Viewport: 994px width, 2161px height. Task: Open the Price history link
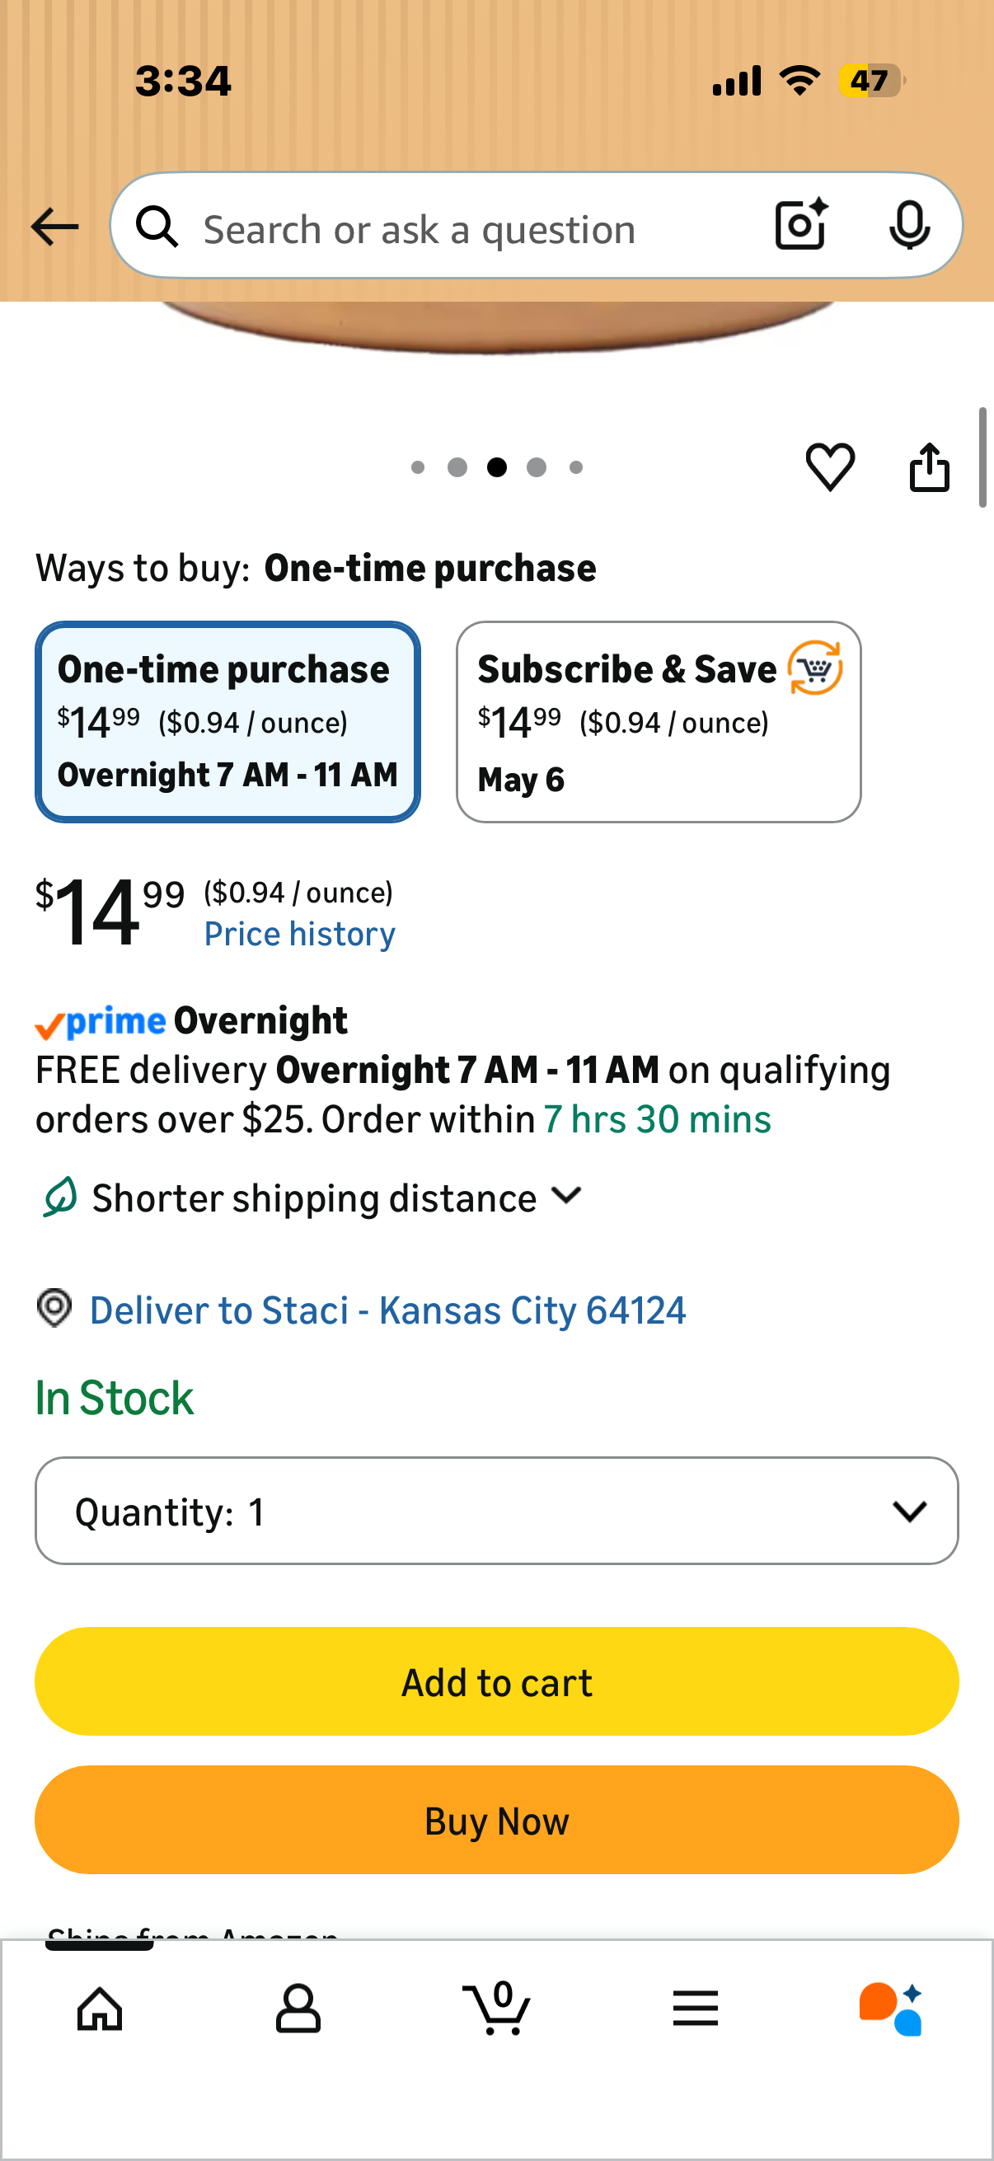[x=299, y=934]
